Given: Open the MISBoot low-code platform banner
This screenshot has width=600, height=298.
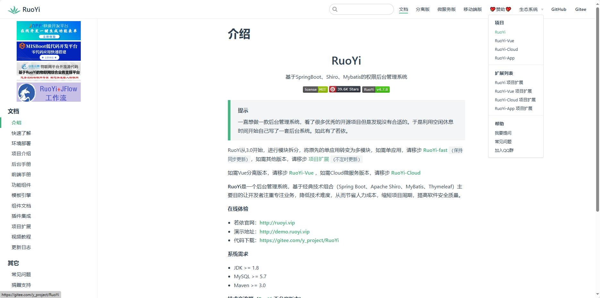Looking at the screenshot, I should (49, 51).
